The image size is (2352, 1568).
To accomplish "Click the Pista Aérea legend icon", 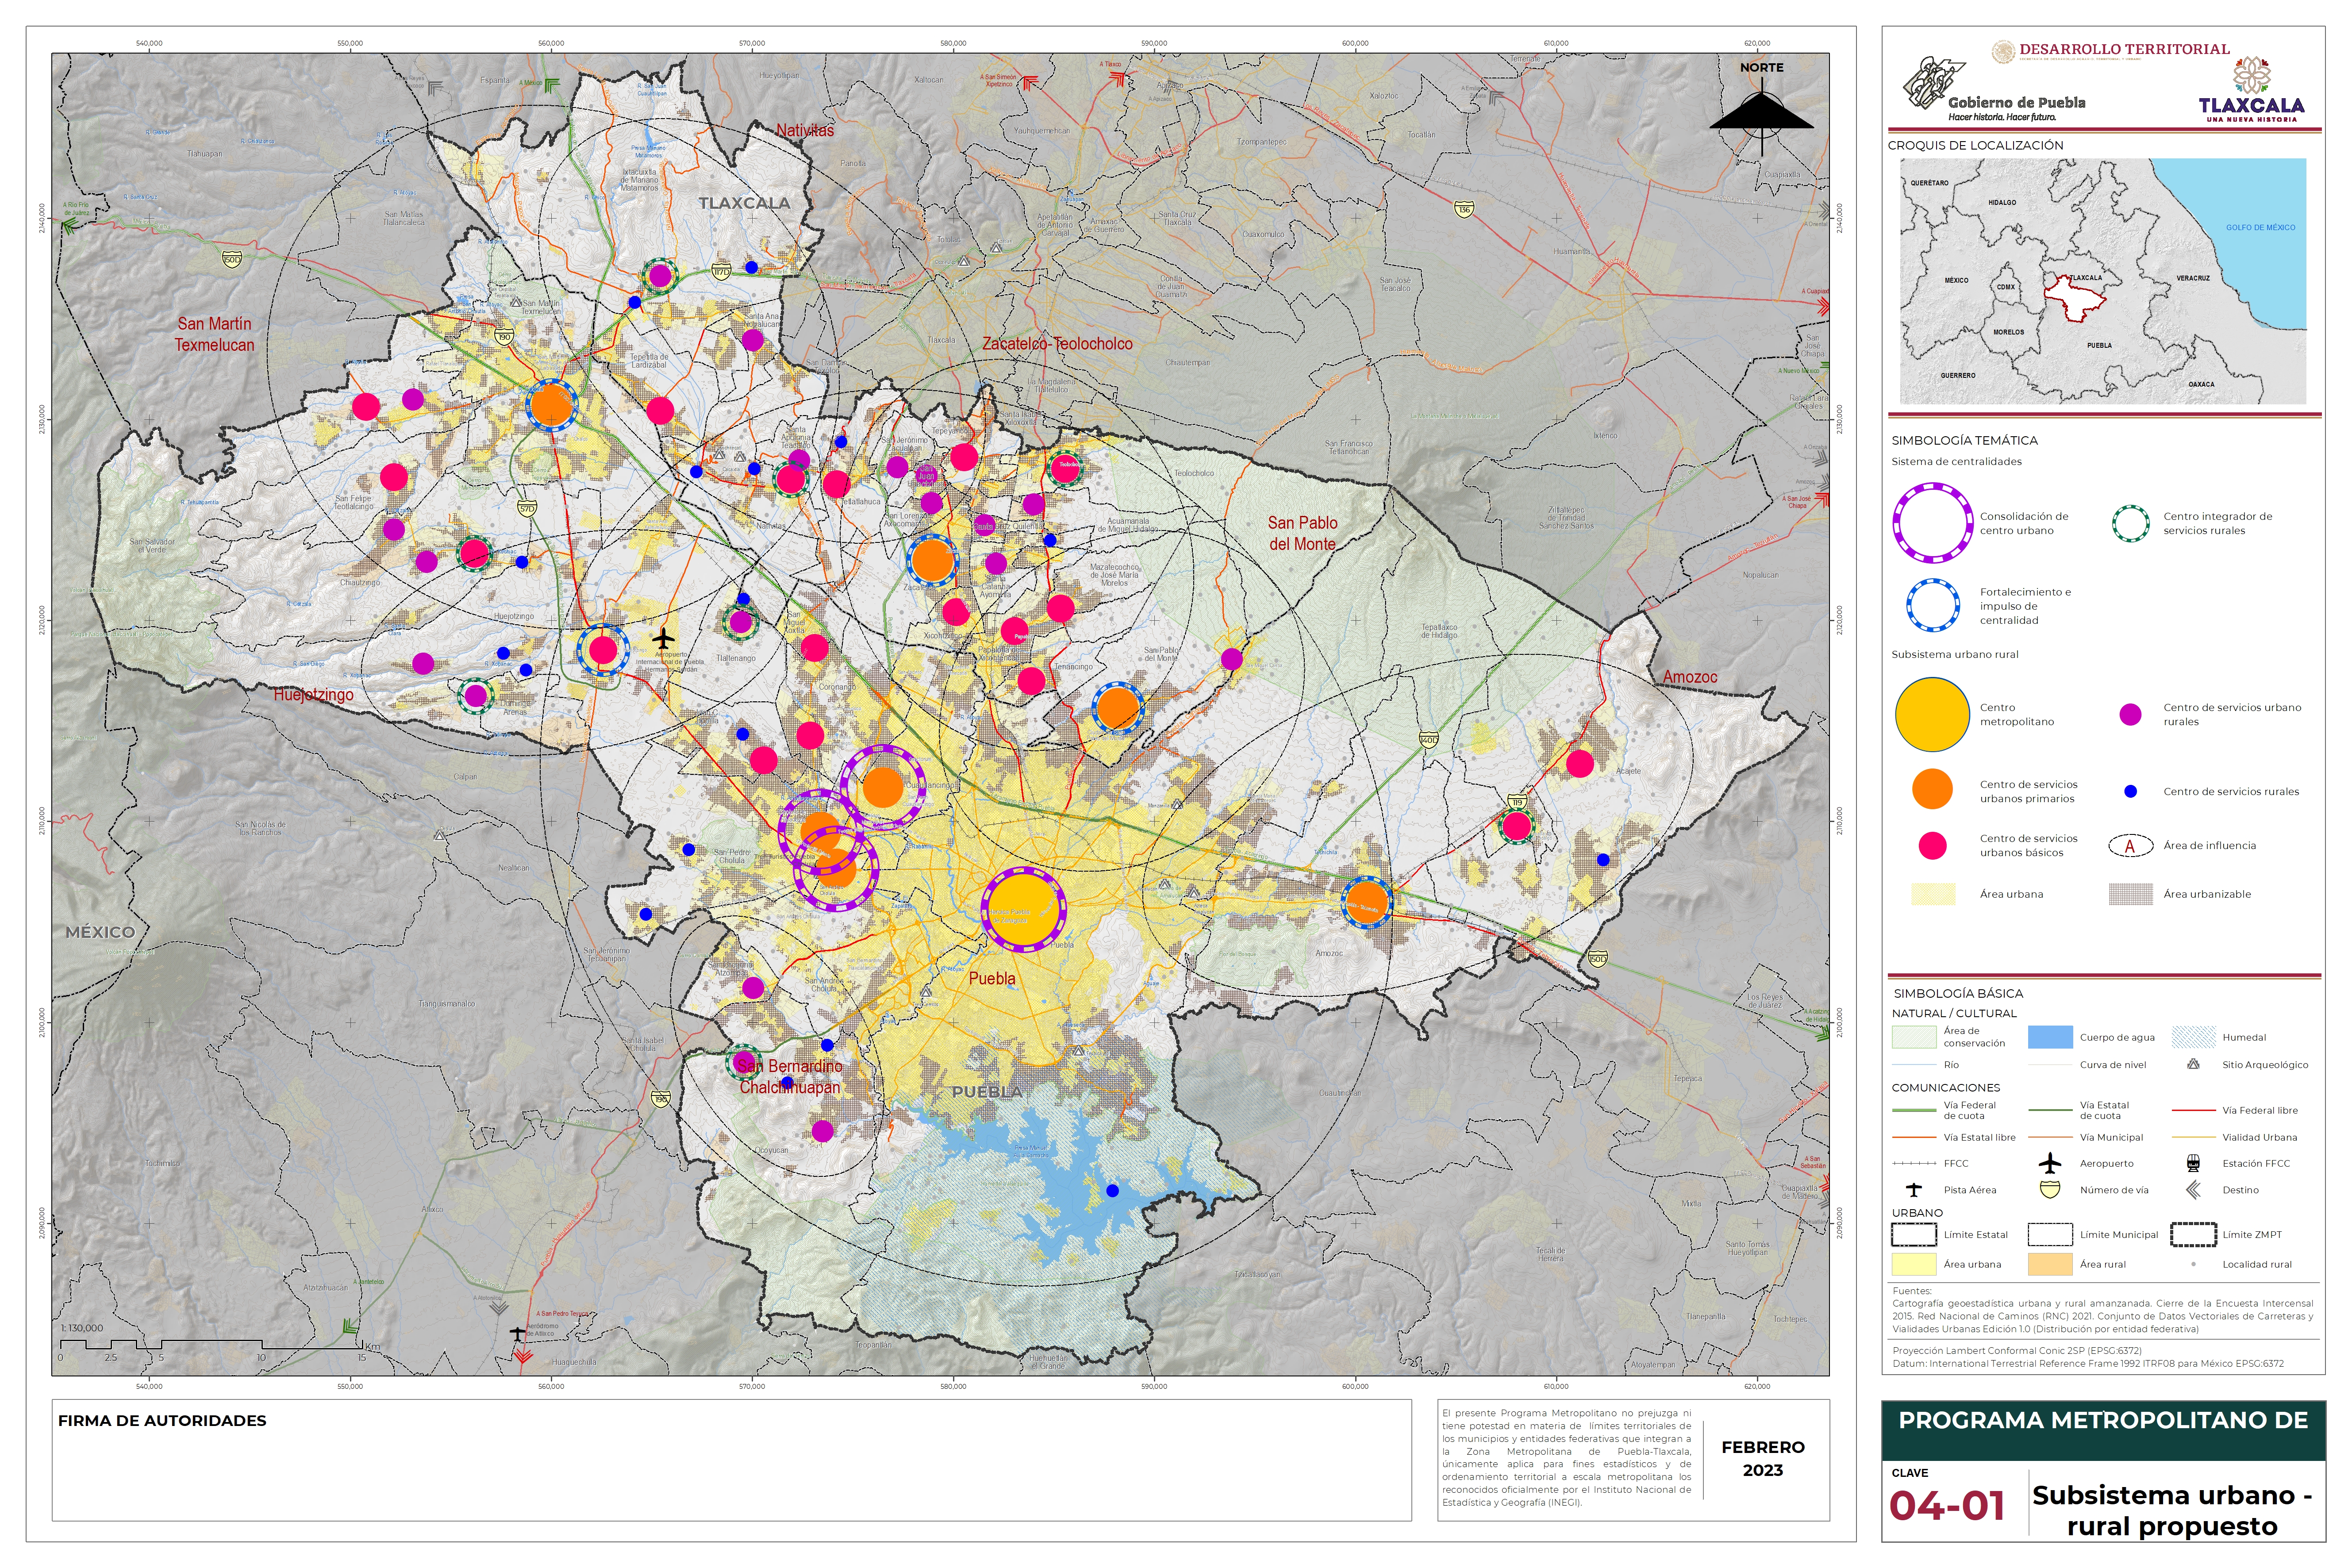I will tap(1913, 1190).
